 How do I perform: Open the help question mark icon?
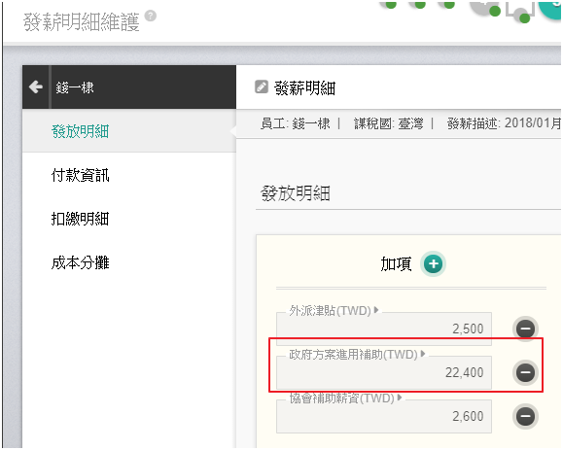click(151, 16)
